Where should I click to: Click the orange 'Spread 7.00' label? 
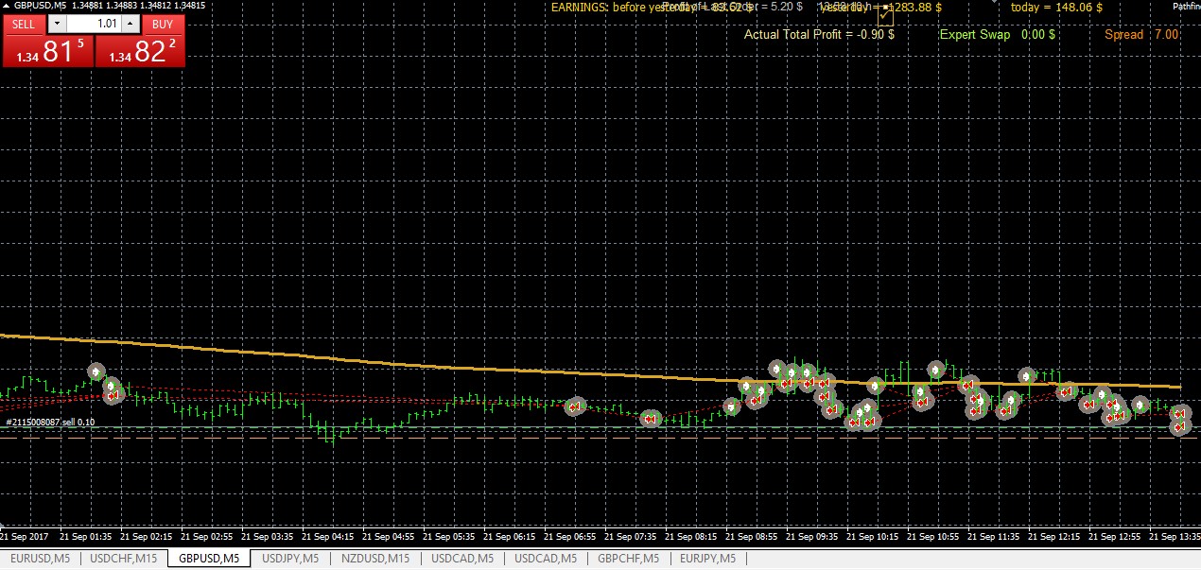click(x=1141, y=34)
